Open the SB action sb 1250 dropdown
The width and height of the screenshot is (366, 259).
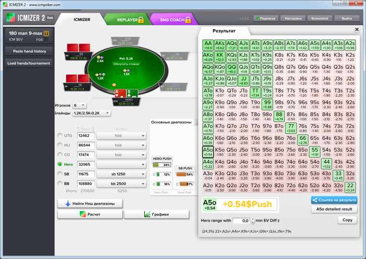(x=121, y=174)
